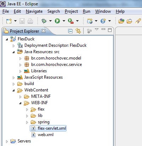Open the Debug dropdown arrow
The image size is (142, 146).
50,21
